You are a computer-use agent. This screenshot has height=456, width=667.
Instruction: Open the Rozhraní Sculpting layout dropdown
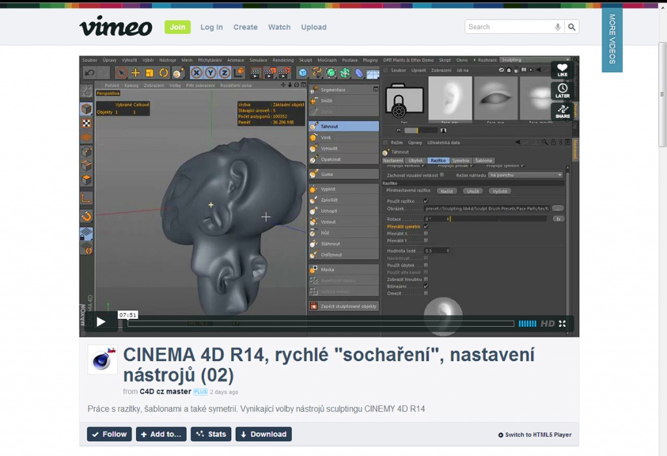point(535,60)
